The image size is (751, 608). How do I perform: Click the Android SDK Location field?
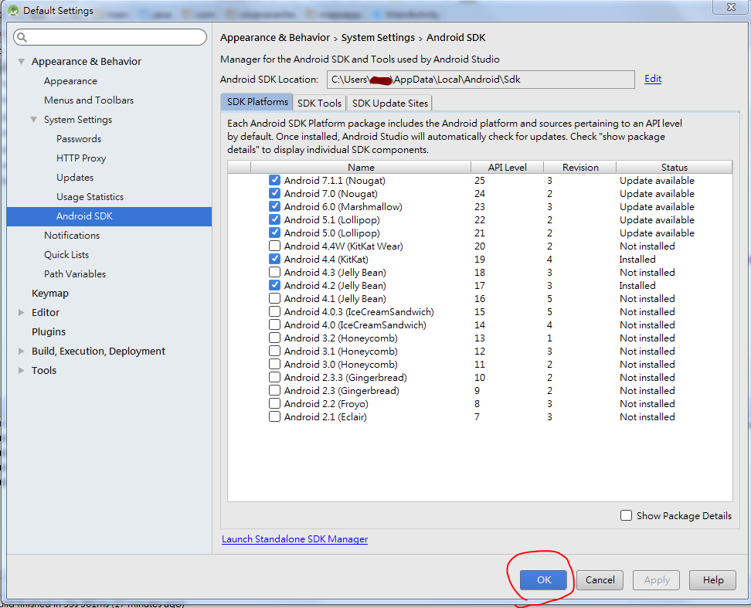(x=481, y=80)
